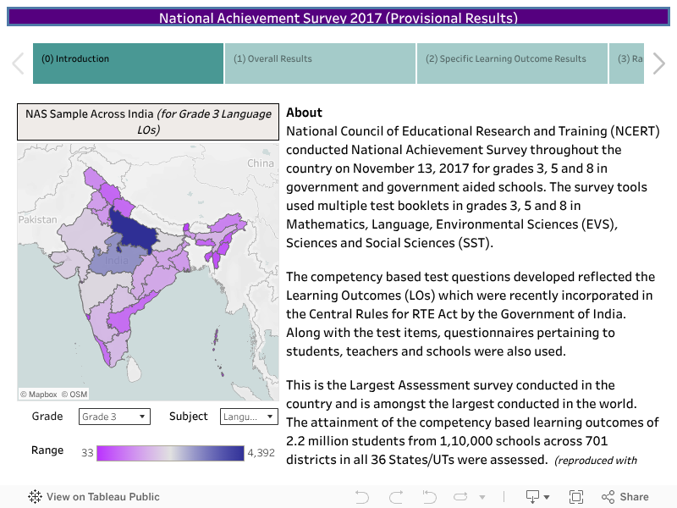677x508 pixels.
Task: Open View on Tableau Public link
Action: point(94,497)
